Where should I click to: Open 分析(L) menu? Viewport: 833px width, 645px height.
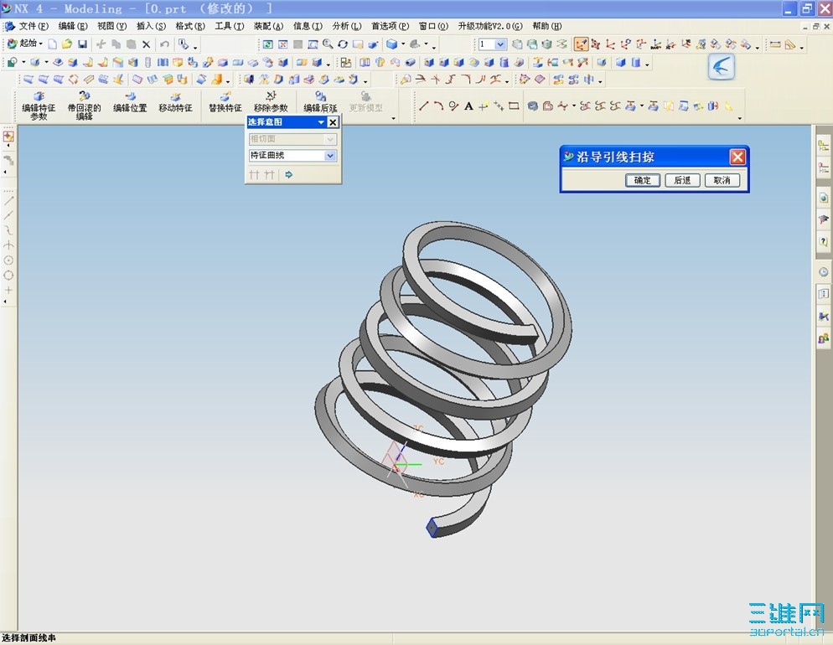[347, 26]
